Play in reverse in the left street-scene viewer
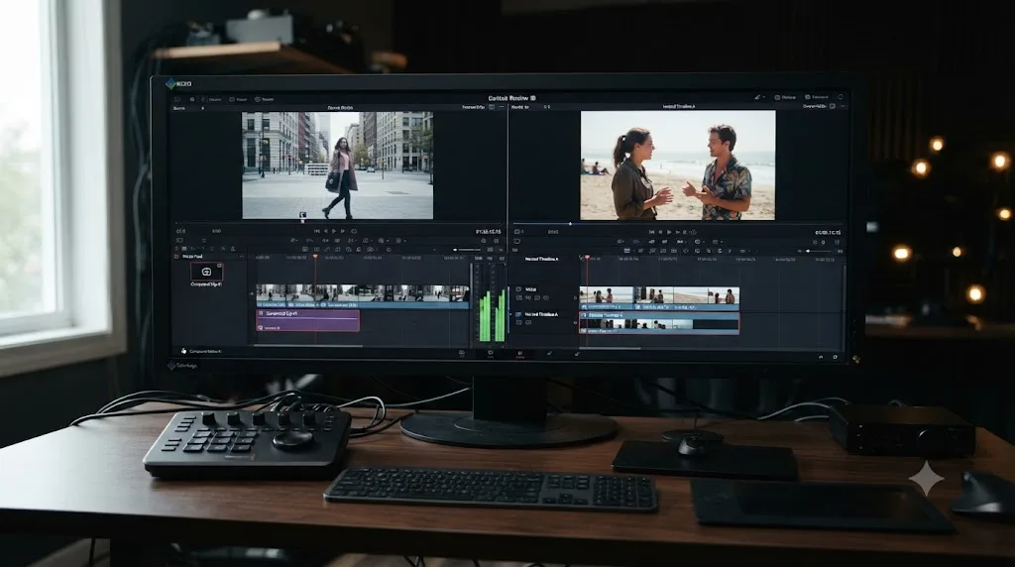Screen dimensions: 1015x567 click(x=325, y=231)
